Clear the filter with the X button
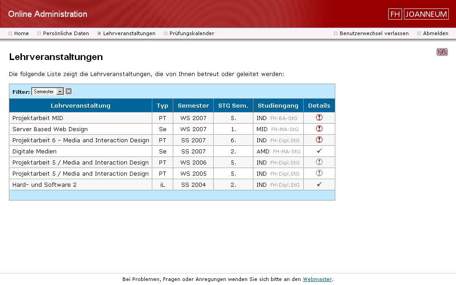 click(x=69, y=92)
